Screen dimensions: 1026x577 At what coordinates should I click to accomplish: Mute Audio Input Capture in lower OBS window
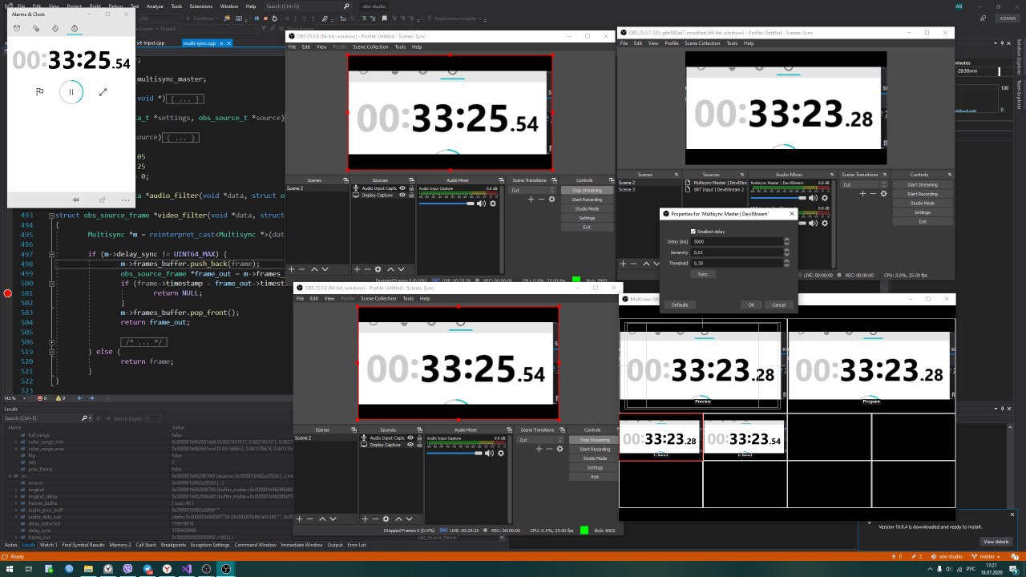pos(490,453)
